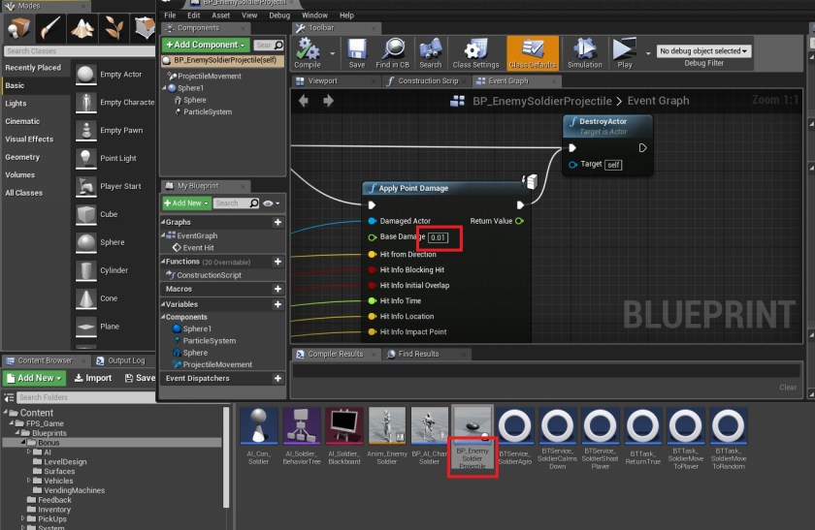Toggle the My Blueprint eye view options
Screen dimensions: 815x530
pyautogui.click(x=269, y=203)
